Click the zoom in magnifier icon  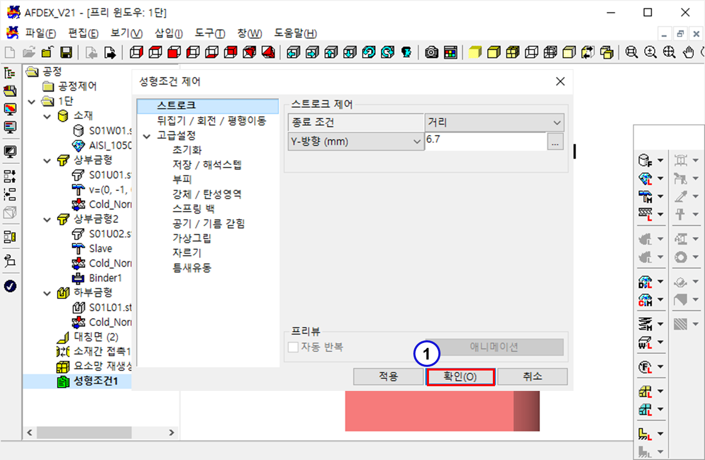coord(651,52)
